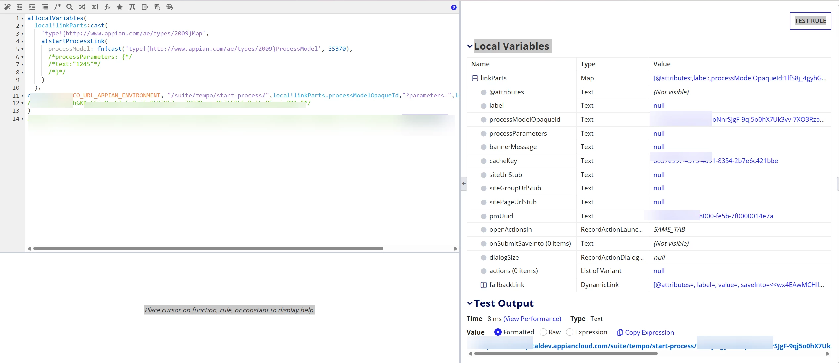Click the siteGroupUrlStub variable name
This screenshot has height=363, width=839.
tap(515, 188)
